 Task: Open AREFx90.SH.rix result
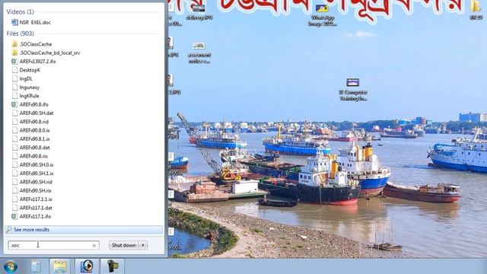[36, 190]
